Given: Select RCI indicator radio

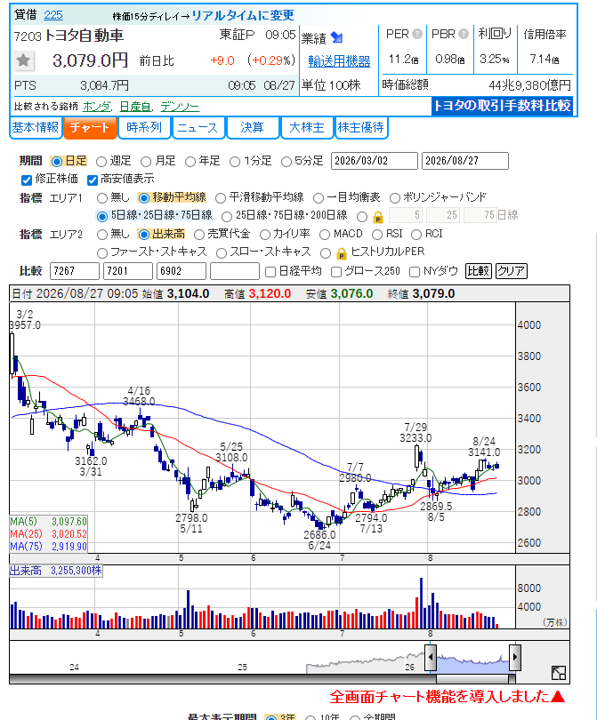Looking at the screenshot, I should tap(416, 235).
